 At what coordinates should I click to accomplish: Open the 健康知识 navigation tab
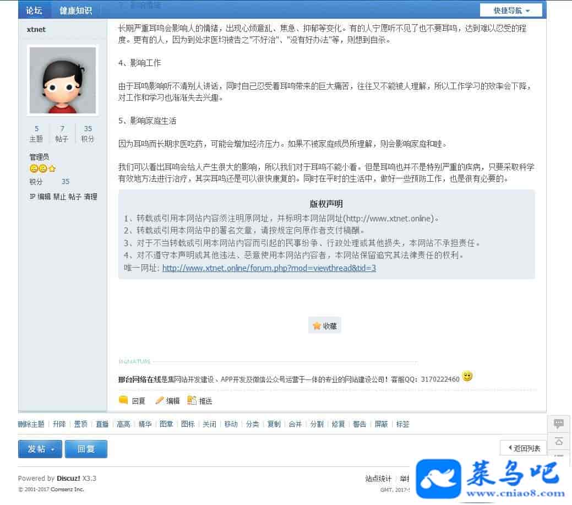(x=75, y=10)
